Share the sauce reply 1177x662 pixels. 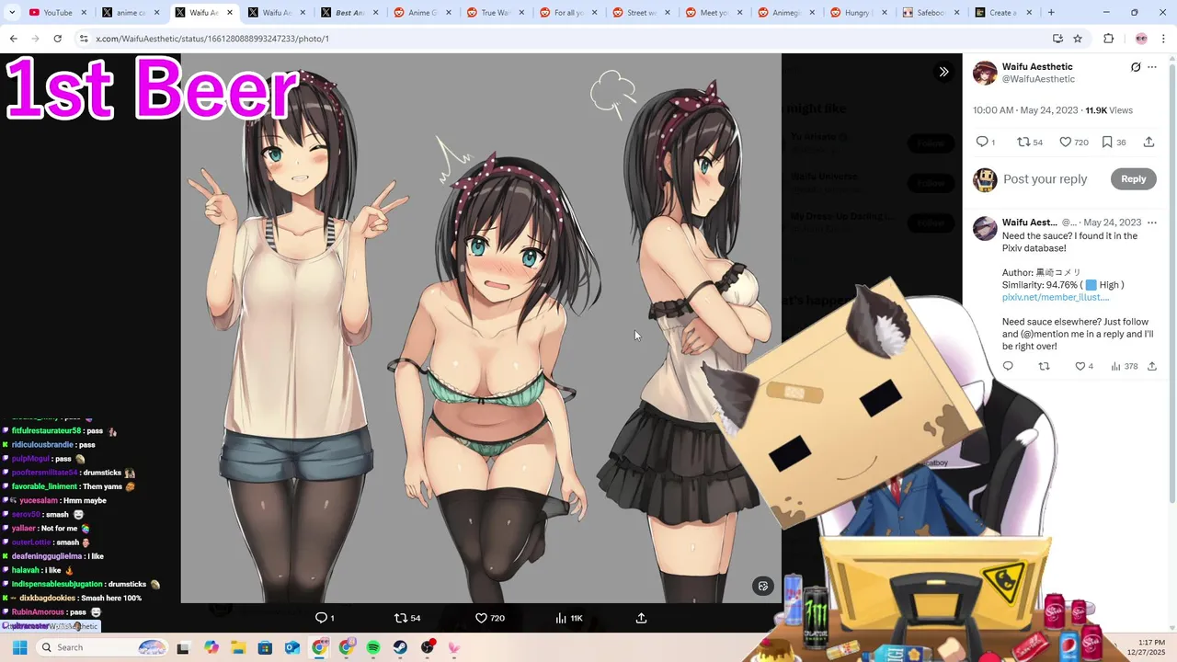click(1151, 366)
